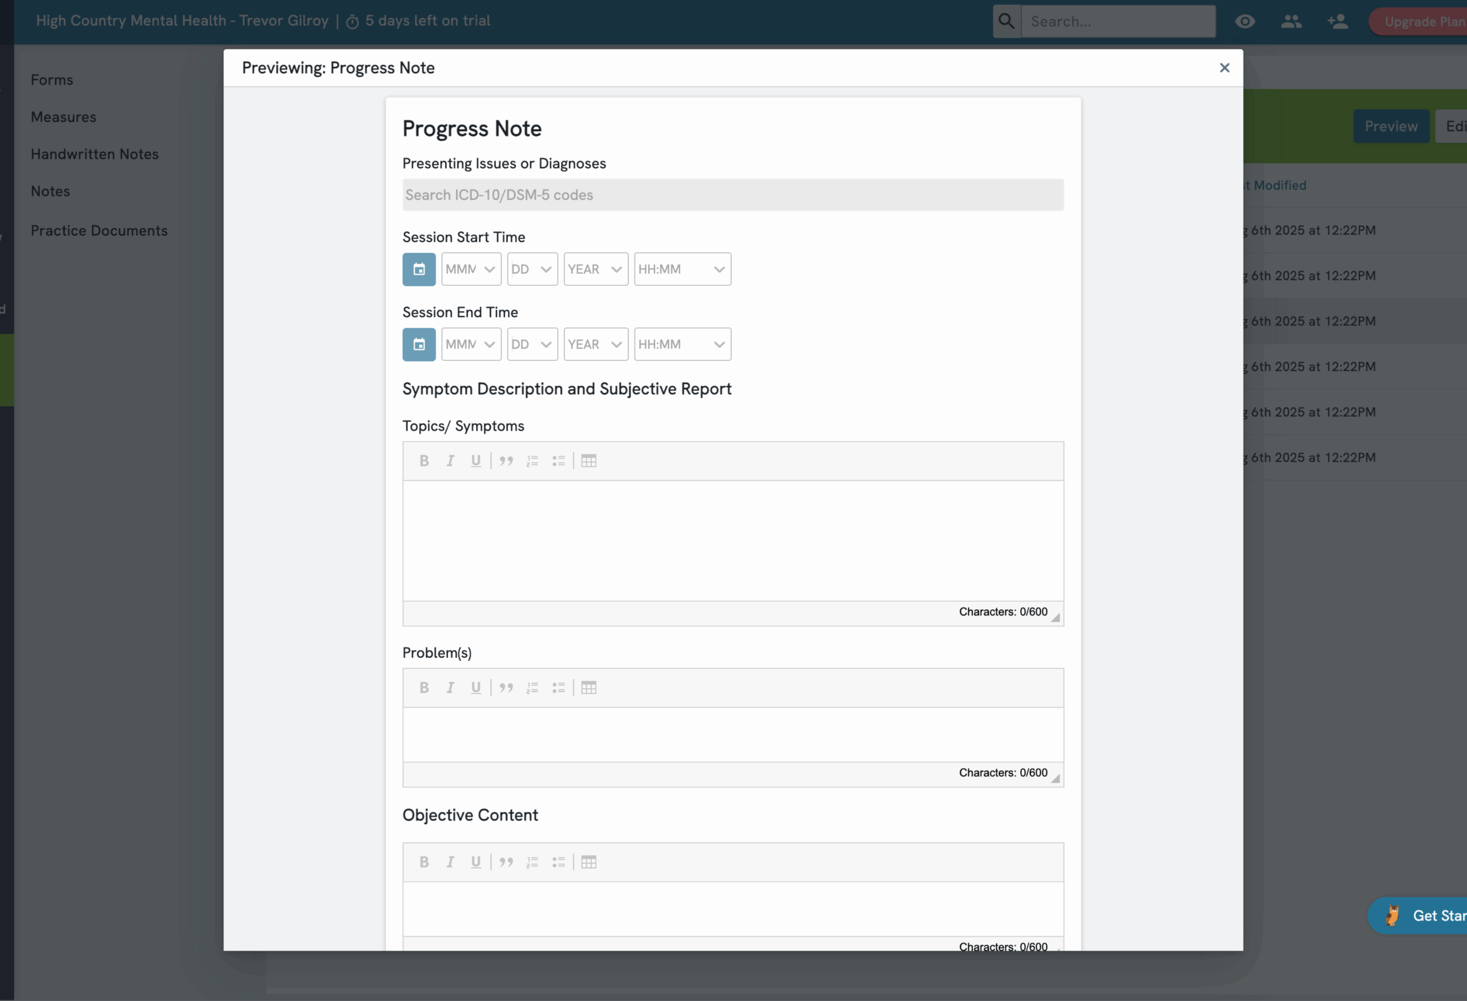
Task: Click Italic in the Problem(s) editor toolbar
Action: pyautogui.click(x=450, y=688)
